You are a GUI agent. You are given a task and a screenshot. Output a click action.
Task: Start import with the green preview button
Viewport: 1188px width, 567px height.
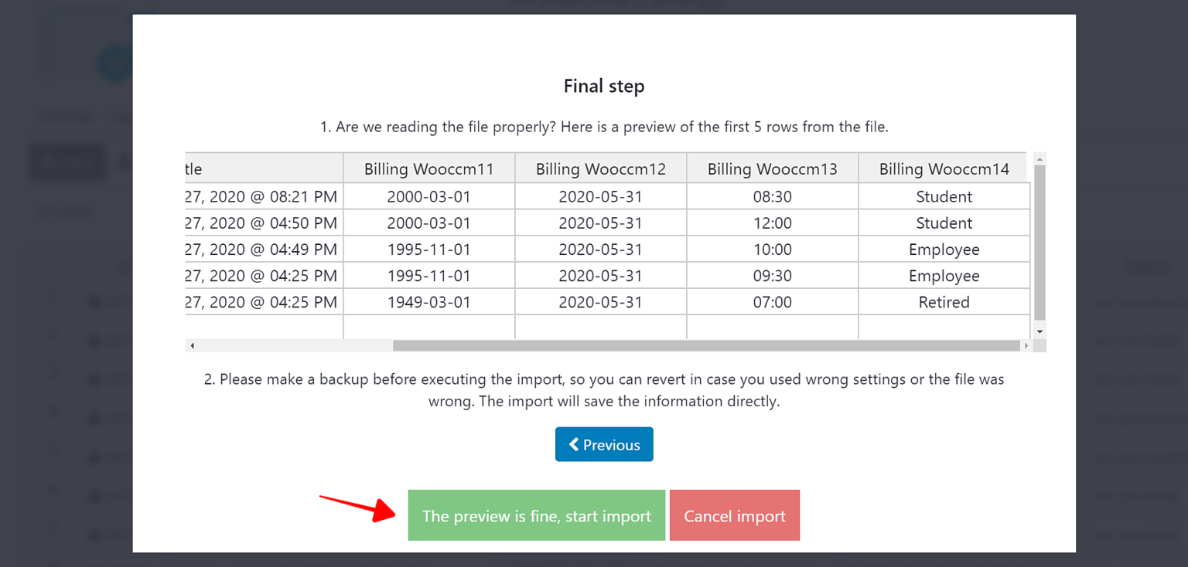(x=536, y=515)
